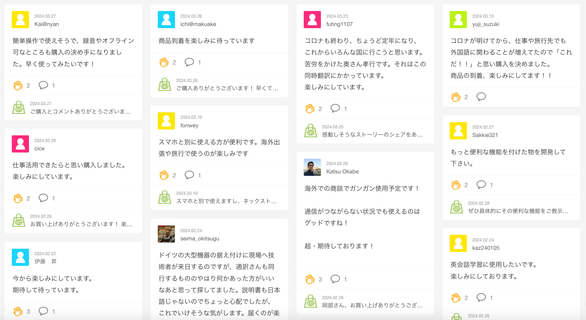Image resolution: width=586 pixels, height=320 pixels.
Task: Click yuji_suzuki's green avatar icon
Action: (458, 20)
